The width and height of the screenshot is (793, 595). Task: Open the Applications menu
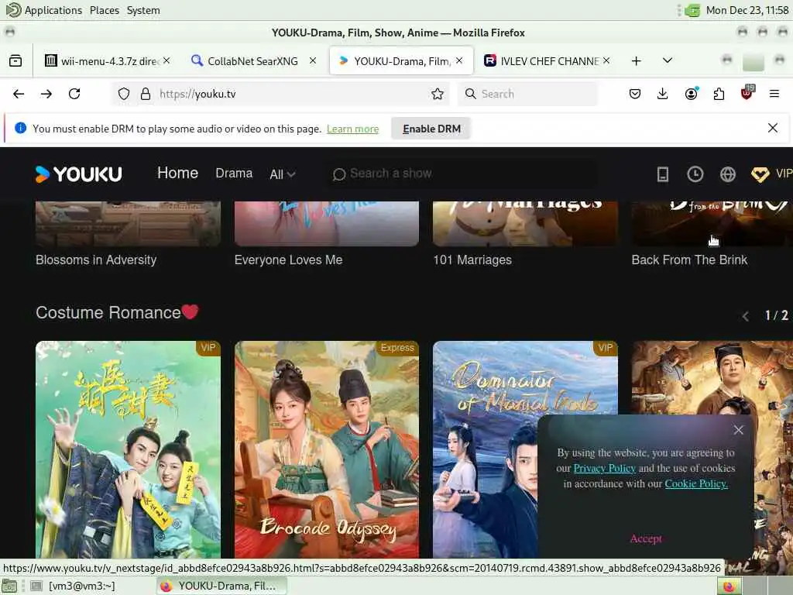[x=43, y=10]
